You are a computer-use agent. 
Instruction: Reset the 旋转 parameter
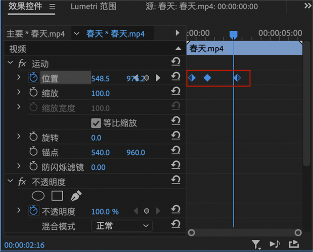click(175, 136)
